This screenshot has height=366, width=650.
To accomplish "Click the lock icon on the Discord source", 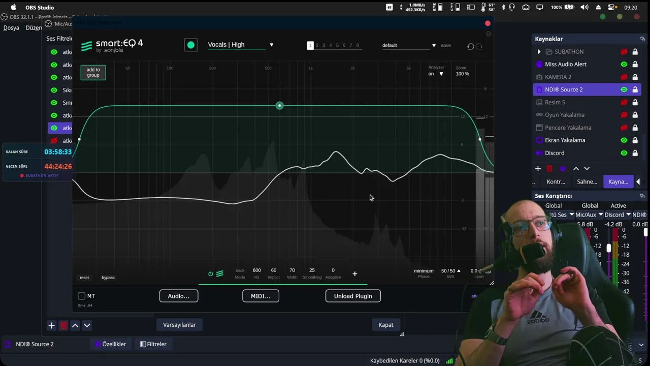I will [x=635, y=153].
